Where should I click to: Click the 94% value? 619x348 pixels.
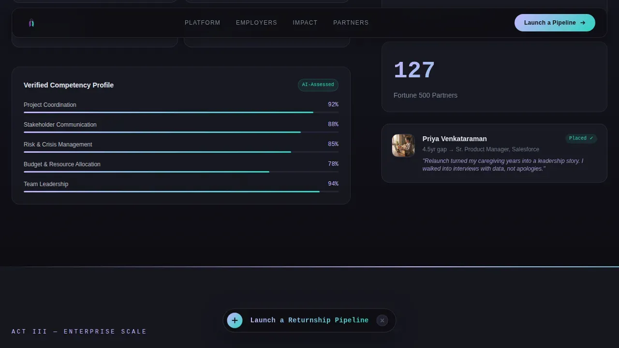[x=333, y=184]
